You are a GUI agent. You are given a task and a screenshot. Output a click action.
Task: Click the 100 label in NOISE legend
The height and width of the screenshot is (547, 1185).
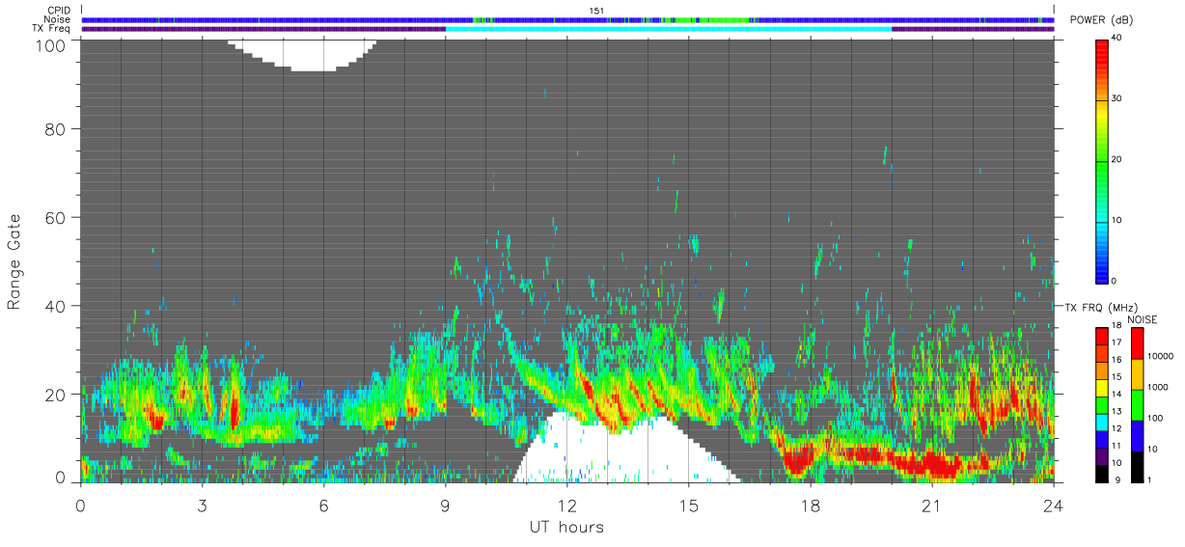pos(1156,418)
